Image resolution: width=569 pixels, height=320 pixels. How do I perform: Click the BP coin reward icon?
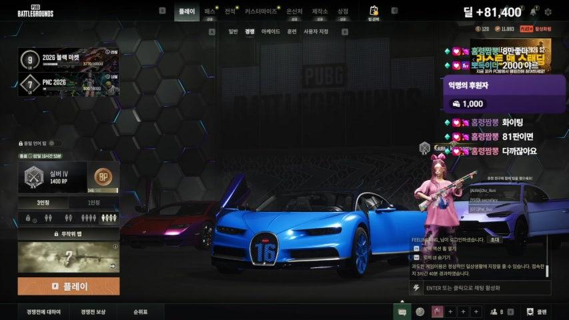[103, 176]
